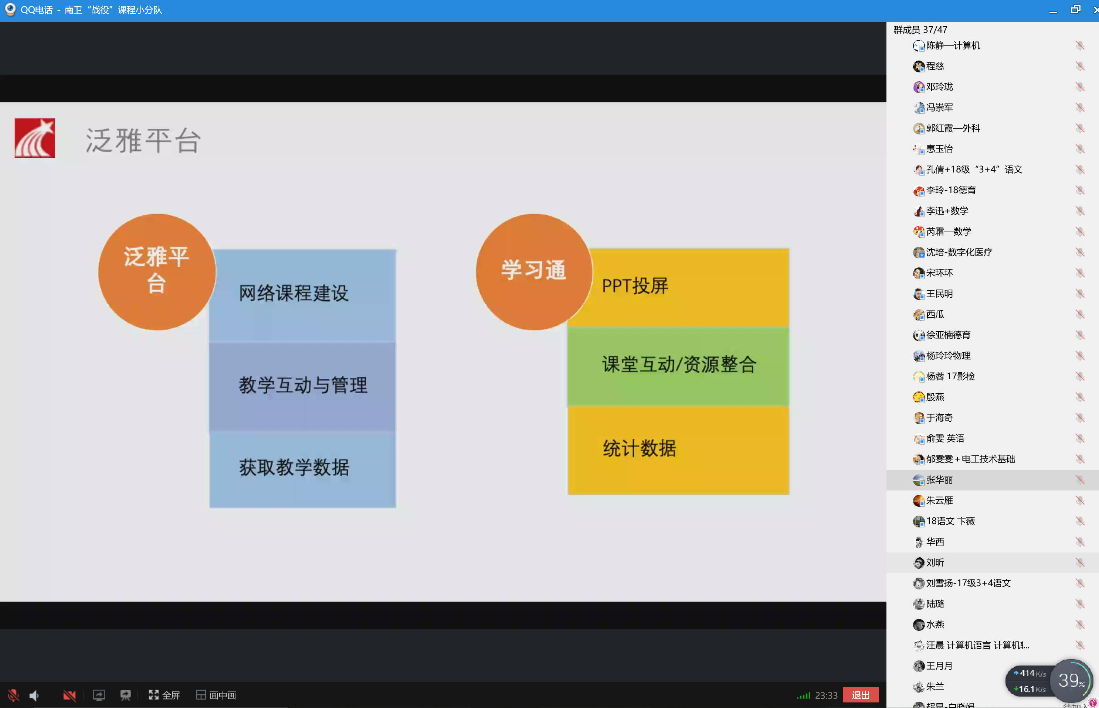Select member 沈培-数字化医疗
This screenshot has width=1099, height=708.
(992, 252)
